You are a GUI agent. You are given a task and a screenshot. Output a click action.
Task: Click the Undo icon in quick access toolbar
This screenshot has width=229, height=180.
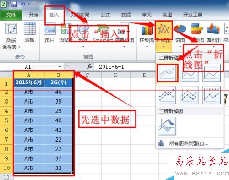point(23,4)
